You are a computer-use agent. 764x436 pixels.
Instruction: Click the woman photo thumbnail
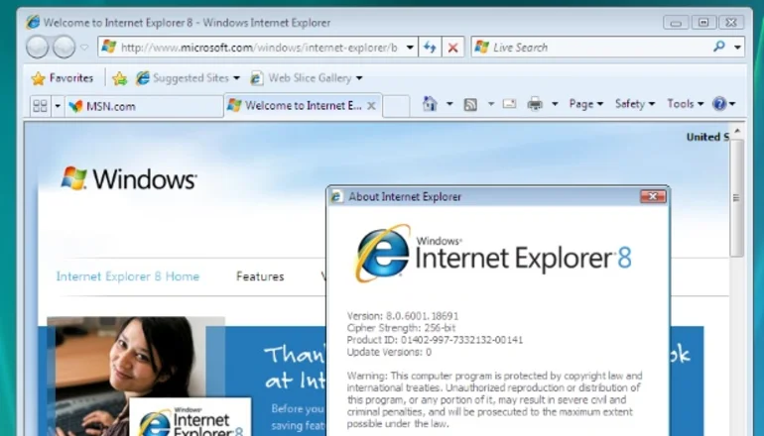136,377
